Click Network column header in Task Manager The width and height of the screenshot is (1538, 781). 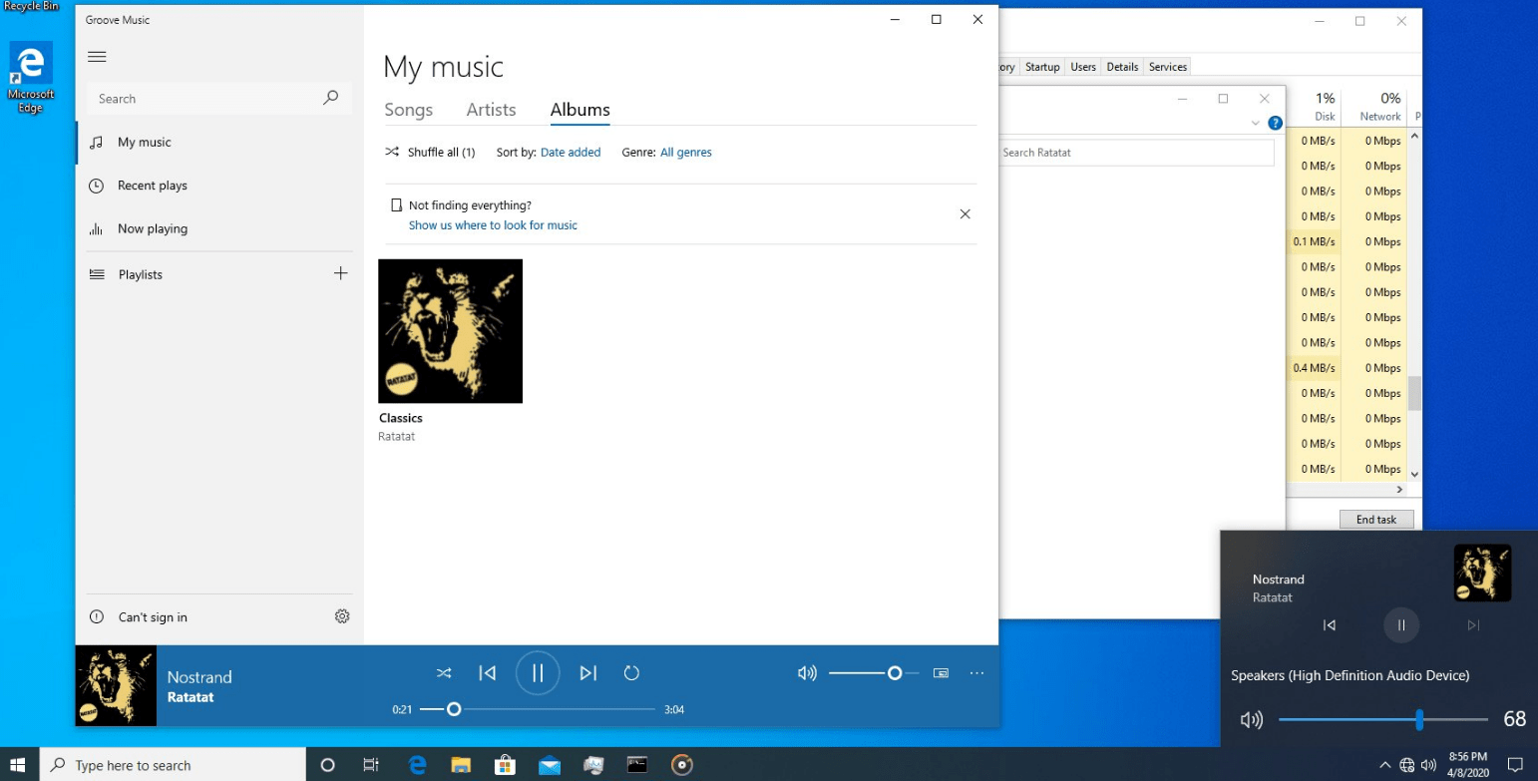tap(1374, 106)
